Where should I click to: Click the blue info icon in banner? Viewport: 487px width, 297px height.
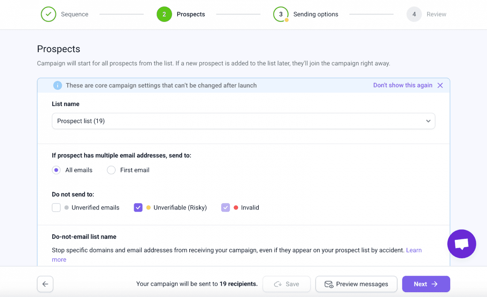coord(57,85)
